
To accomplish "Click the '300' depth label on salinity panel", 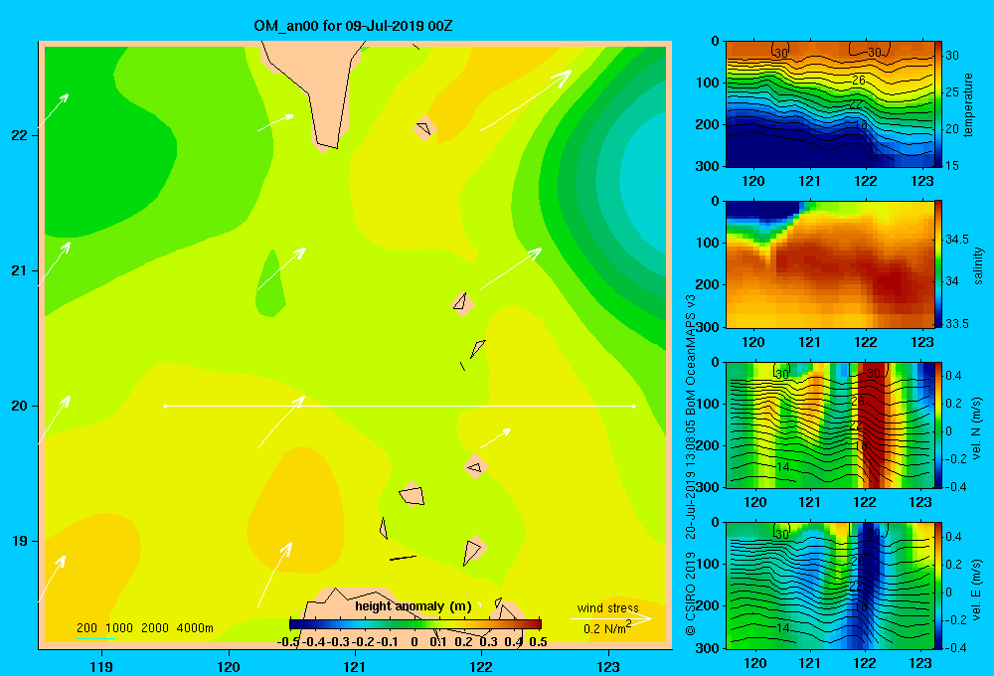I will 708,327.
